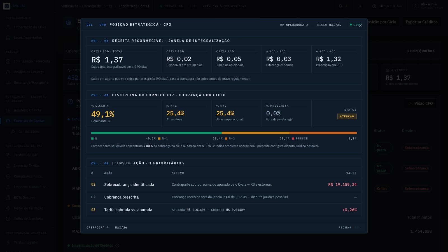448x252 pixels.
Task: Open Relatório DETRAF
Action: pos(28,110)
